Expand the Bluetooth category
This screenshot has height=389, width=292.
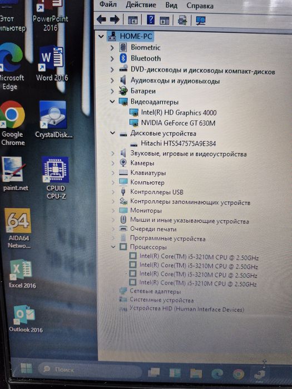tap(112, 59)
